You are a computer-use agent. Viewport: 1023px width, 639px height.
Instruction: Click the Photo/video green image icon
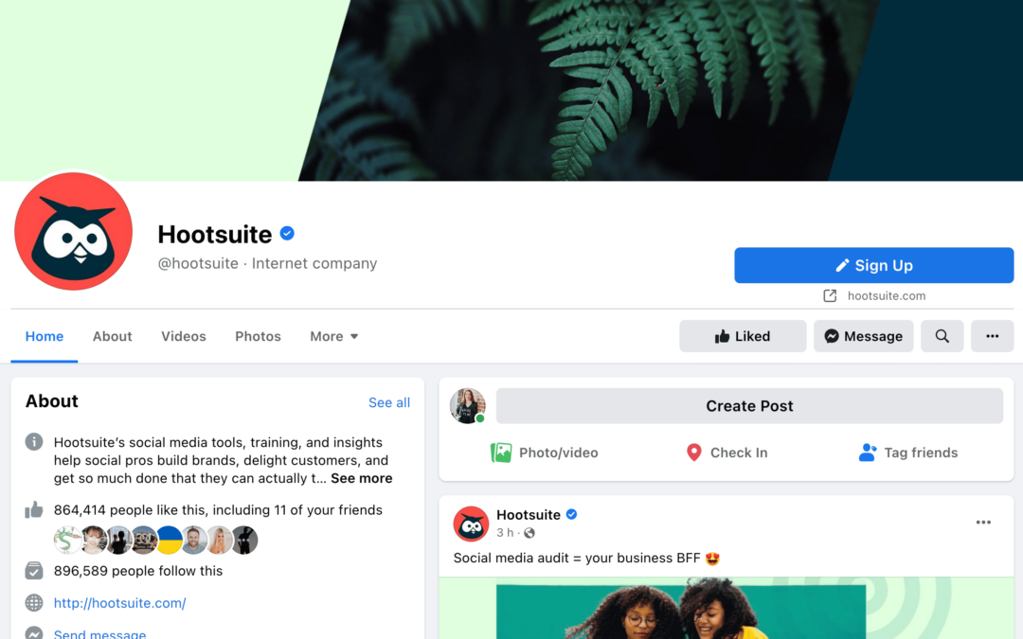click(501, 453)
